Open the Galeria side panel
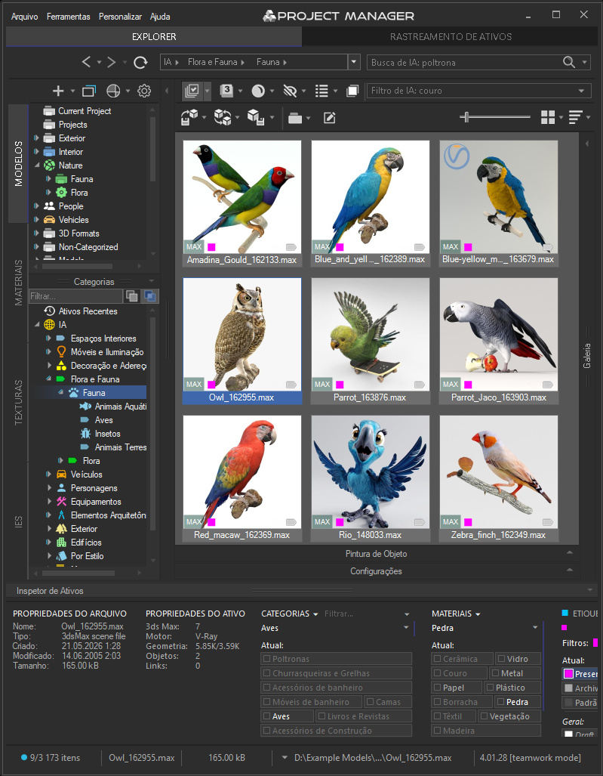The image size is (603, 776). [x=586, y=356]
